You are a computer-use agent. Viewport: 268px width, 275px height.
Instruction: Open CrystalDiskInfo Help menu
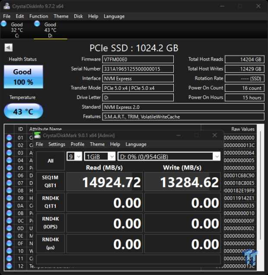93,16
